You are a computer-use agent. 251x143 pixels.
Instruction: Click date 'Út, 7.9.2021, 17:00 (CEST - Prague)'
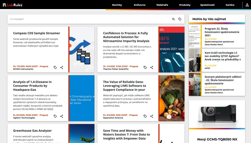tap(121, 66)
